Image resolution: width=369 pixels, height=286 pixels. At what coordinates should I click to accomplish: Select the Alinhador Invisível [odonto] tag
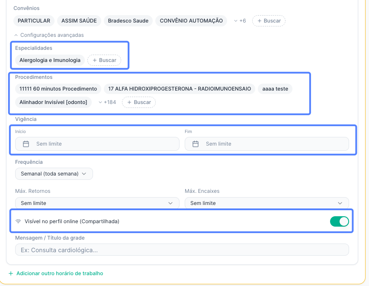[53, 102]
